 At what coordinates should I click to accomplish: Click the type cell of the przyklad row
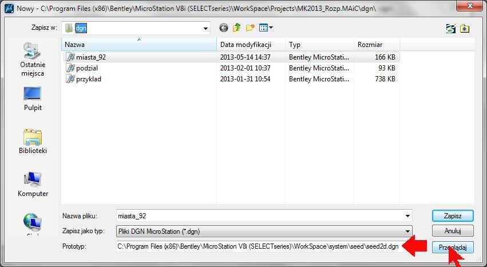(319, 79)
